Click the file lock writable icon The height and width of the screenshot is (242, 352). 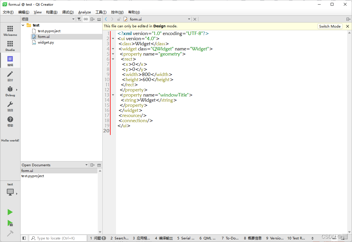(119, 19)
